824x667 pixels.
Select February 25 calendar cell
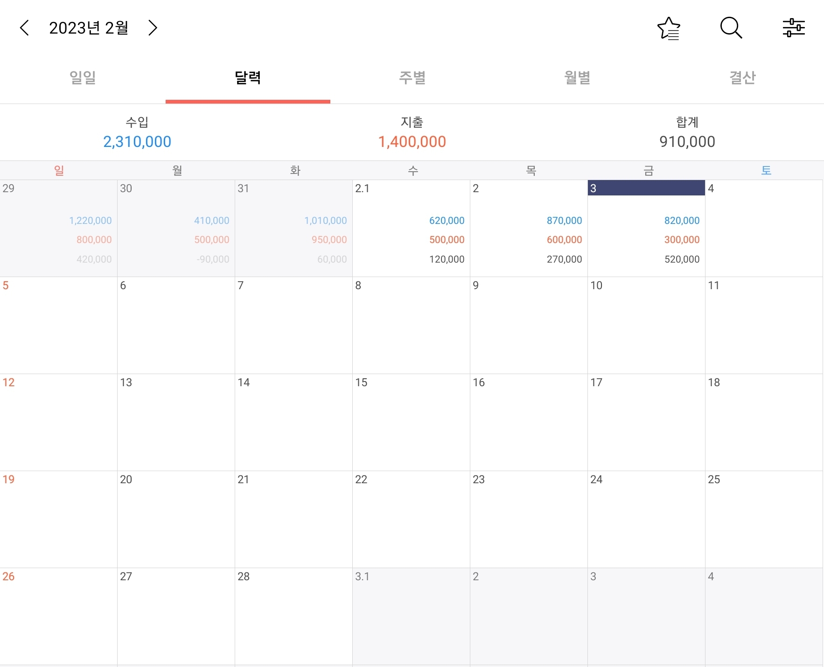tap(764, 520)
